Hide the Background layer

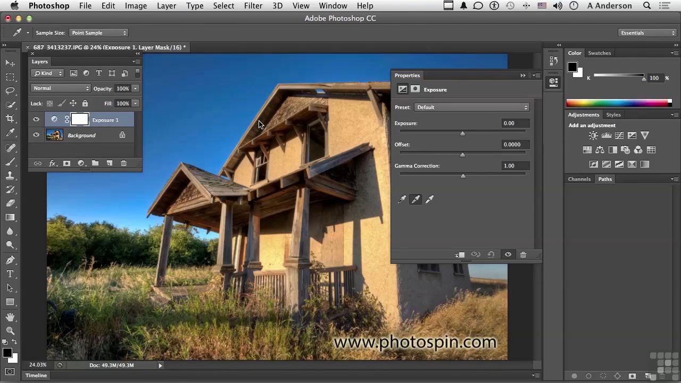pyautogui.click(x=36, y=135)
